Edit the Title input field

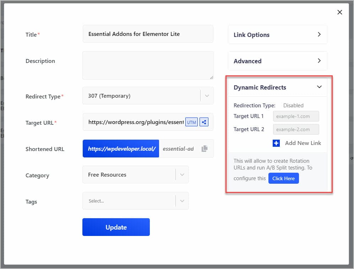(x=148, y=34)
